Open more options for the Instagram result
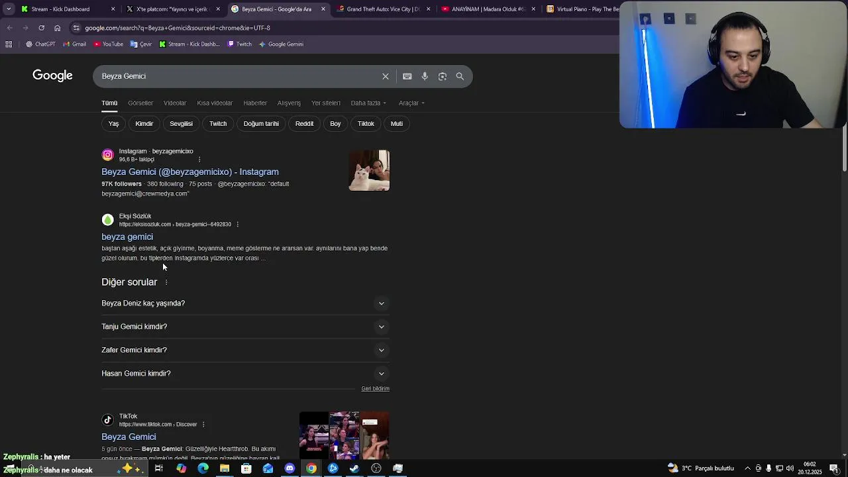This screenshot has width=848, height=477. tap(199, 159)
